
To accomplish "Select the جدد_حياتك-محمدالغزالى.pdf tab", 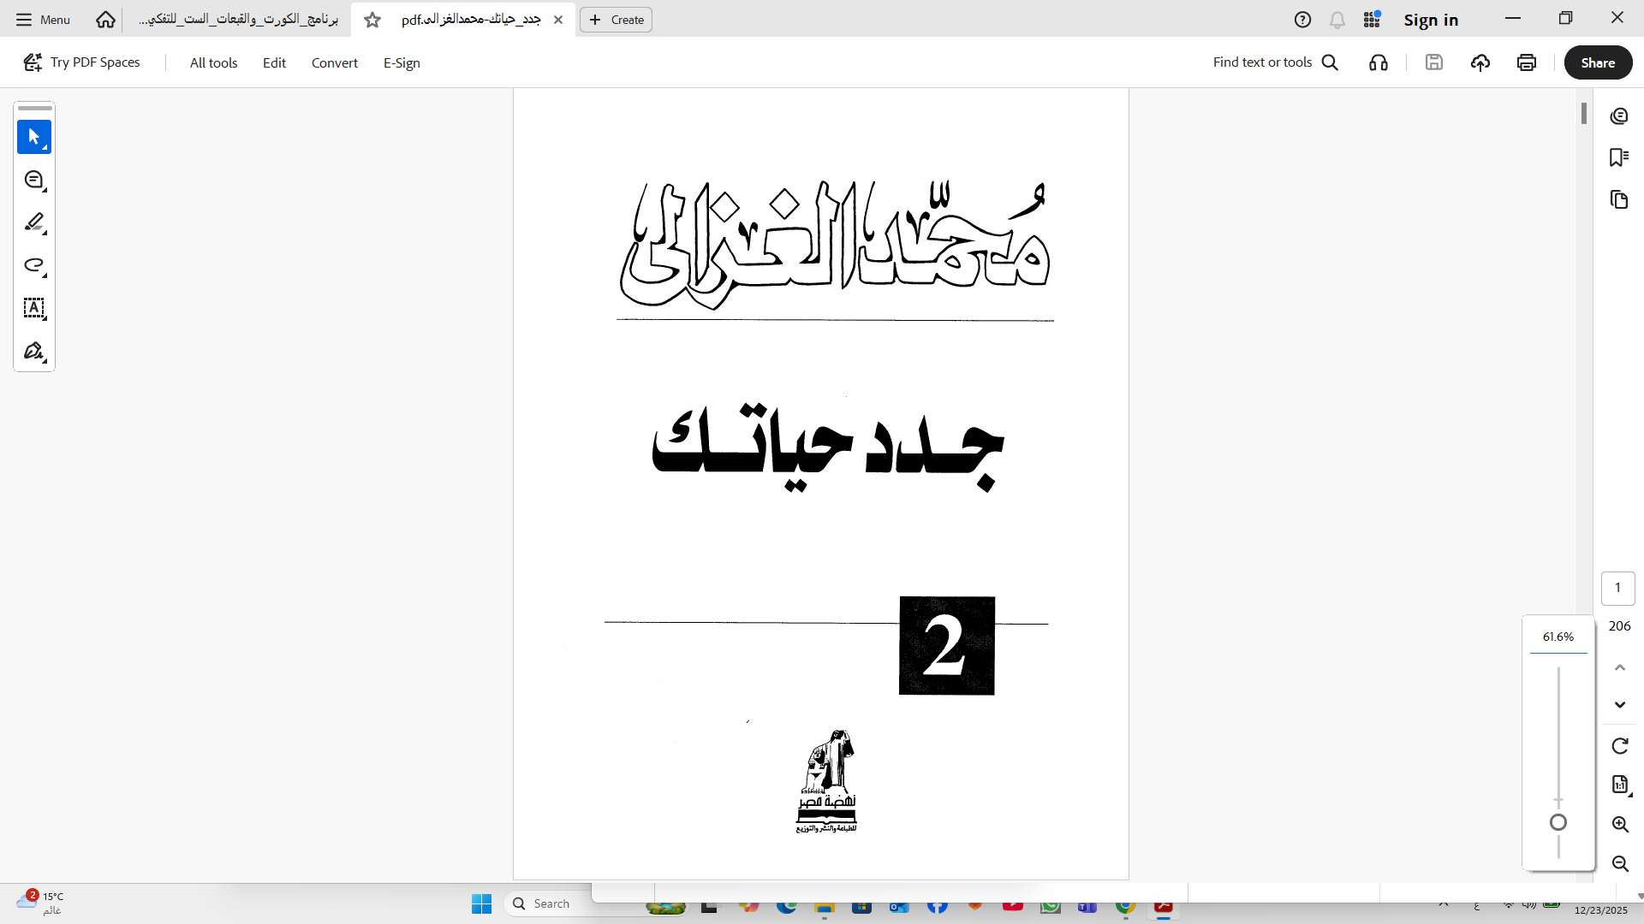I will (x=471, y=20).
